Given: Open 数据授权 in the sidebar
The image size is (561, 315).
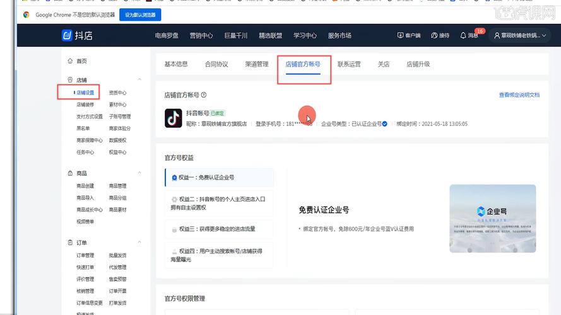Looking at the screenshot, I should point(118,140).
